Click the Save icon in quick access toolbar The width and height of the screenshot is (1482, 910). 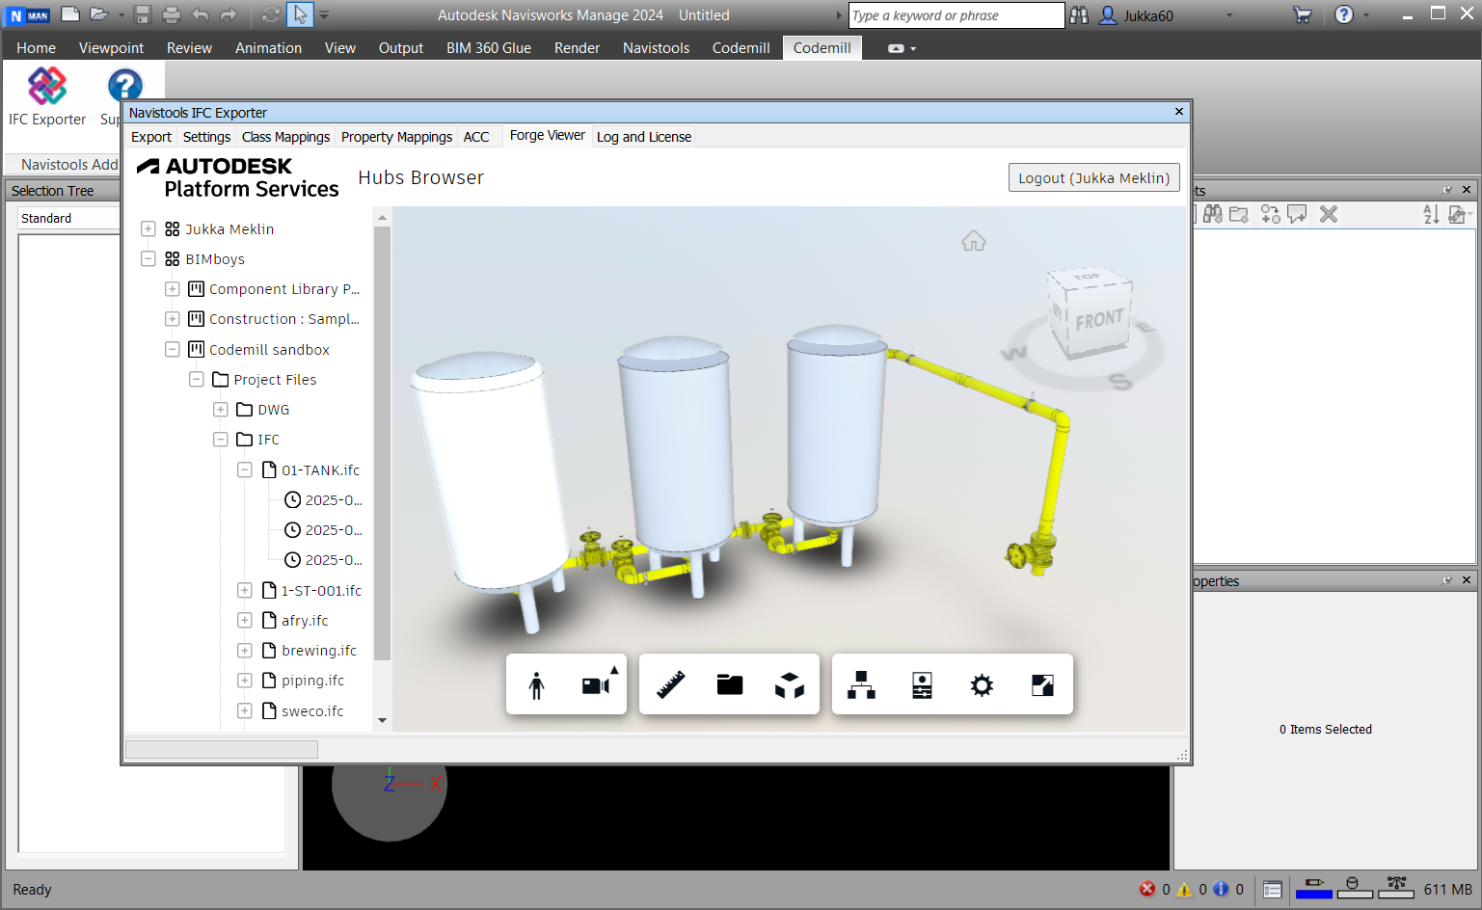point(143,14)
